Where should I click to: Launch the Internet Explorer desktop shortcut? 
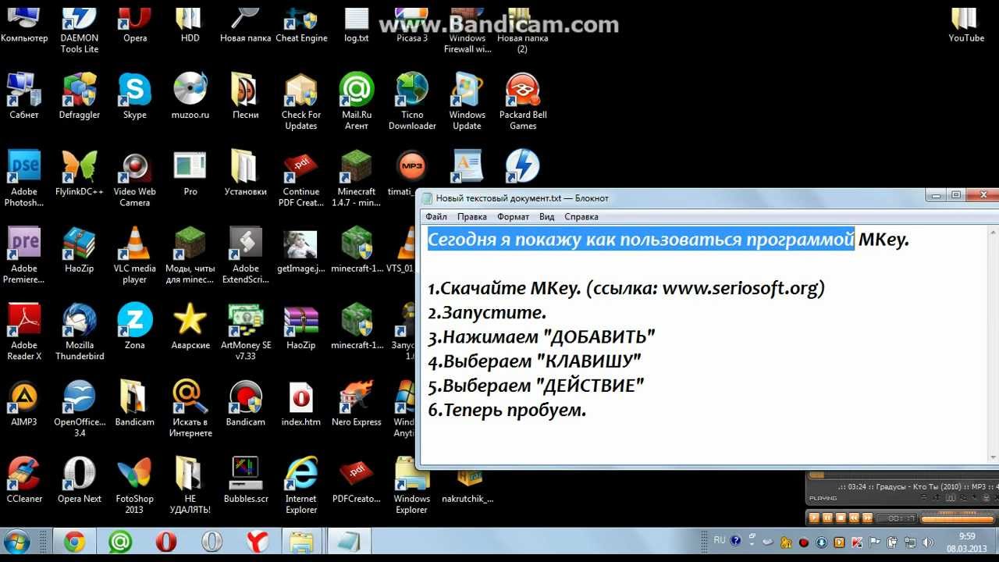[x=301, y=484]
